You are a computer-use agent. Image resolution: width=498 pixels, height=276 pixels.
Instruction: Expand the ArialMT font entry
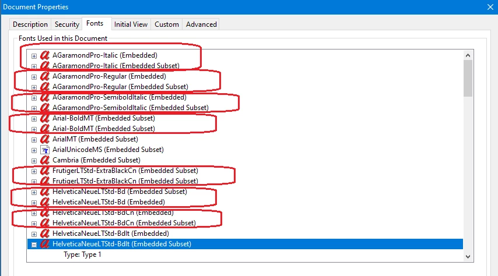34,140
